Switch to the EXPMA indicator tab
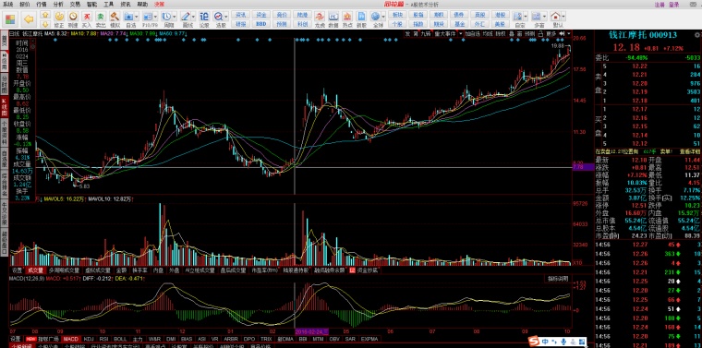The image size is (702, 348). point(369,339)
